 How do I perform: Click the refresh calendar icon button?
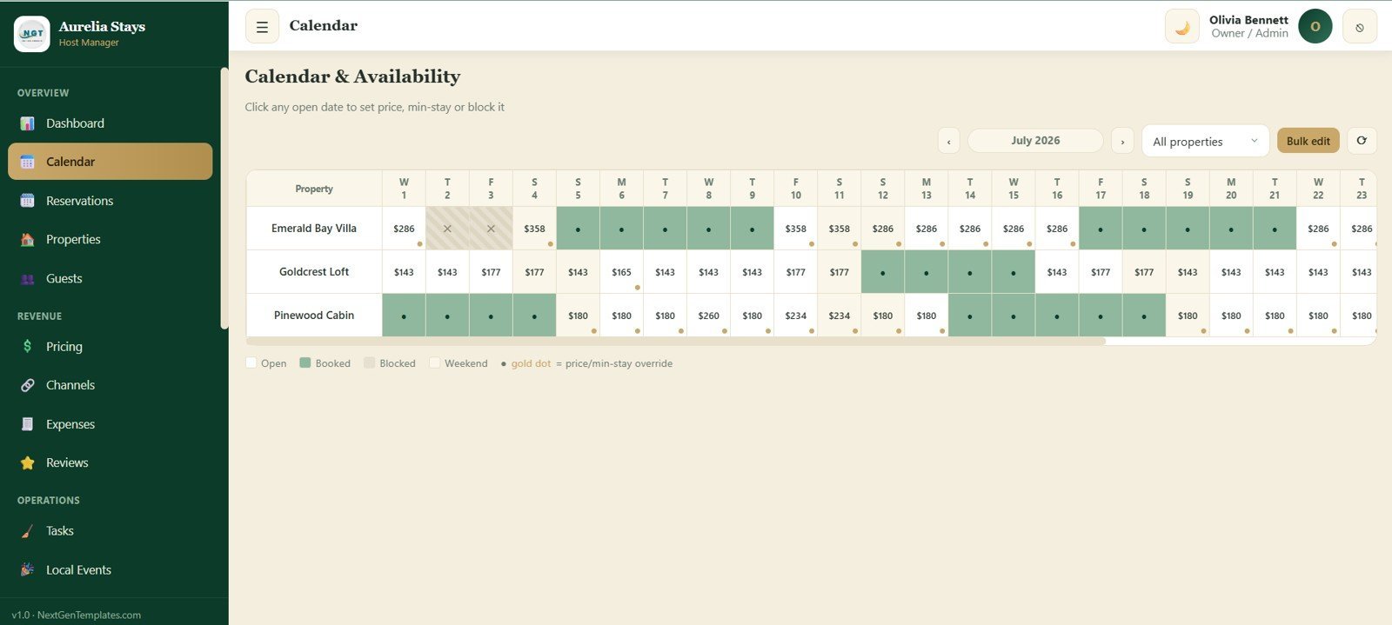[x=1362, y=141]
